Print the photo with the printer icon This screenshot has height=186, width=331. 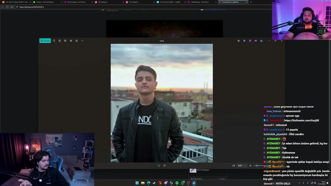point(65,41)
